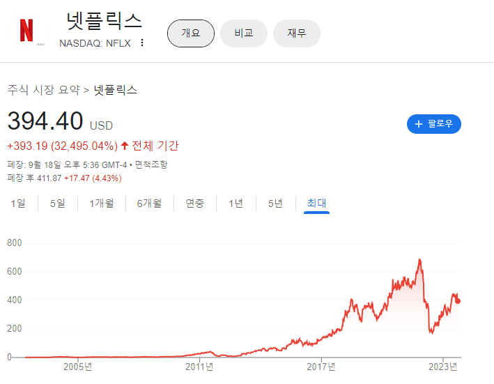Click the 2023년 x-axis label
This screenshot has height=384, width=494.
tap(443, 367)
